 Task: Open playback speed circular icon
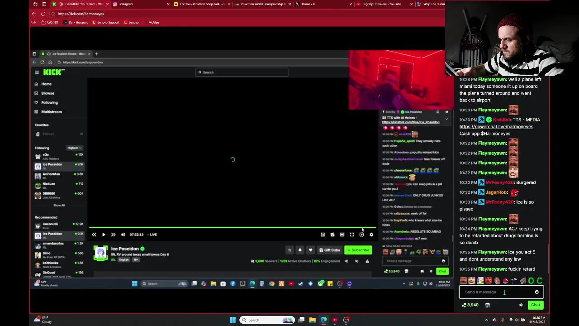click(x=361, y=235)
